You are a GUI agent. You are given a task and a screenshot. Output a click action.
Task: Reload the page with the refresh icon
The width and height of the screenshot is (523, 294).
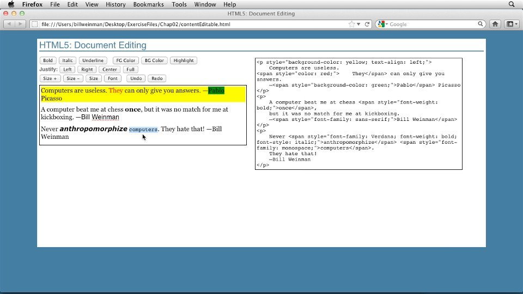click(367, 24)
